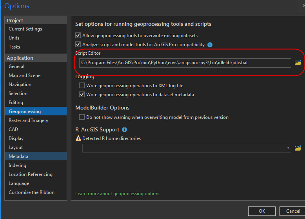Toggle Allow geoprocessing tools to overwrite datasets
Viewport: 305px width, 219px height.
tap(78, 36)
